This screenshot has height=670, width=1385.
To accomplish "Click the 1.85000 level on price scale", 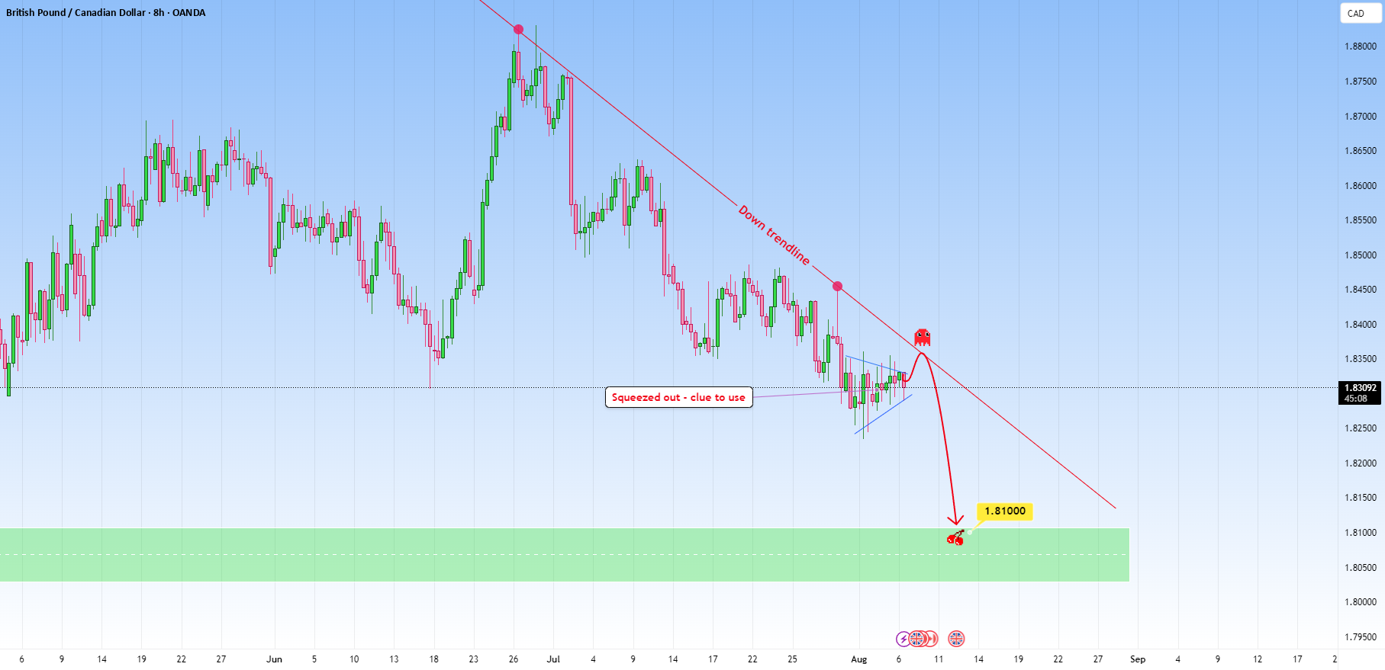I will click(x=1361, y=255).
